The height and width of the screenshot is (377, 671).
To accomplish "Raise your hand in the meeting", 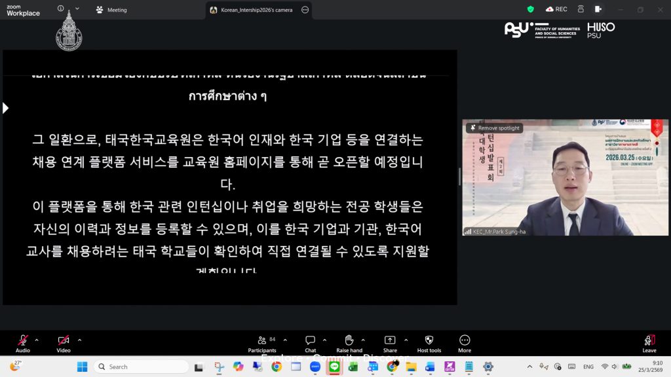I will (349, 341).
